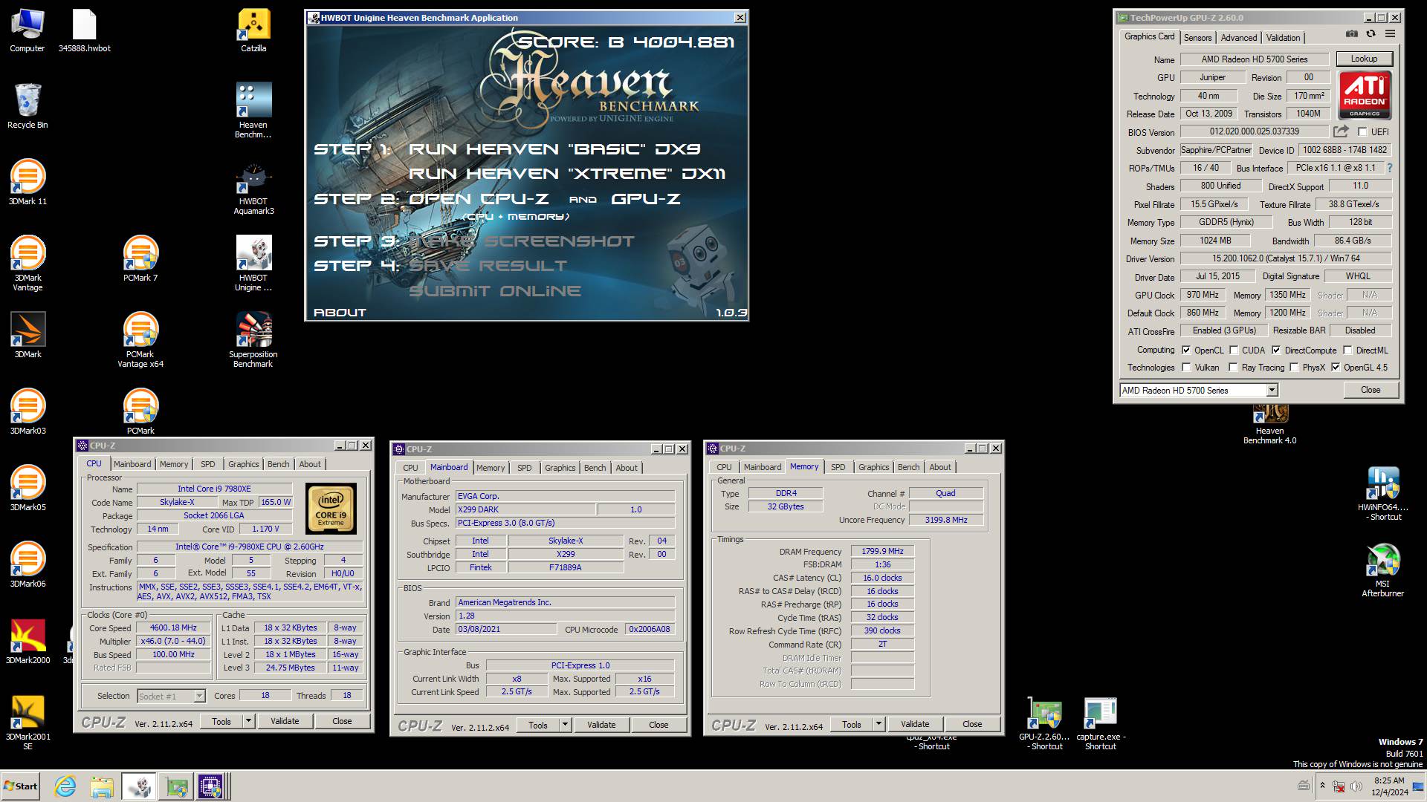Open the 3DMark2000 desktop icon
This screenshot has width=1427, height=802.
pyautogui.click(x=27, y=642)
